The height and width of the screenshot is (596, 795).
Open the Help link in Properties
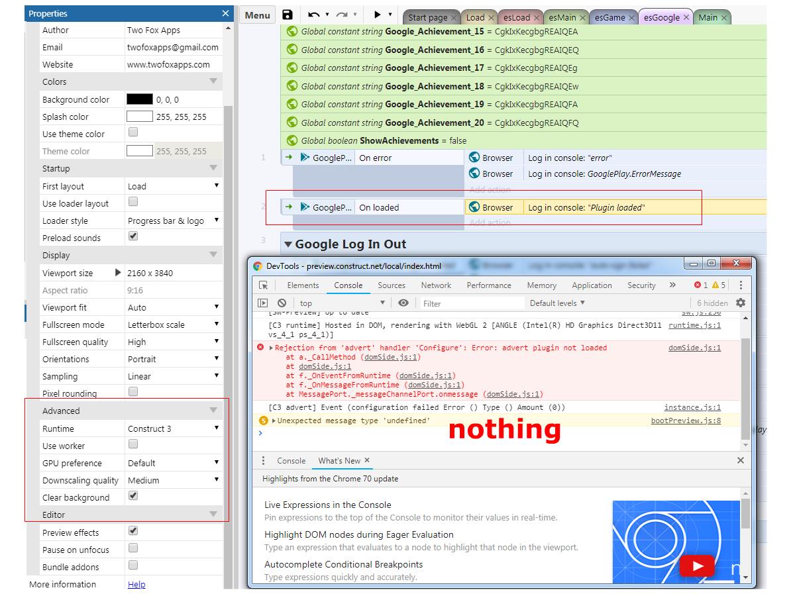tap(136, 584)
